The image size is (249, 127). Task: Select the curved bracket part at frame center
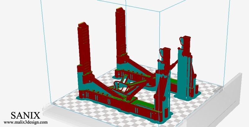pyautogui.click(x=120, y=86)
